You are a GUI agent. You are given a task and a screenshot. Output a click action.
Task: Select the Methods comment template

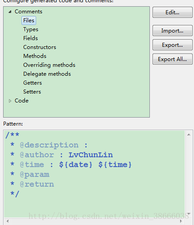coord(35,56)
